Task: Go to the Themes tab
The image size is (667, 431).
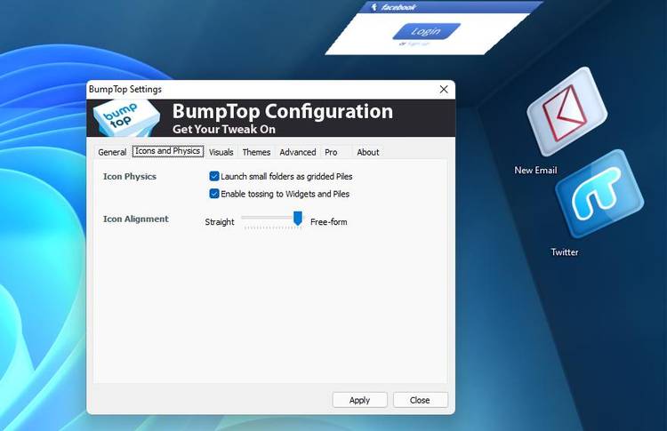Action: (x=256, y=152)
